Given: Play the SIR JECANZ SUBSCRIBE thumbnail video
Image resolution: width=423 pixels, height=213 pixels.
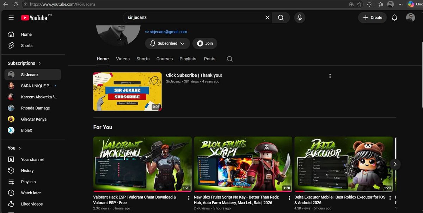Looking at the screenshot, I should tap(127, 91).
